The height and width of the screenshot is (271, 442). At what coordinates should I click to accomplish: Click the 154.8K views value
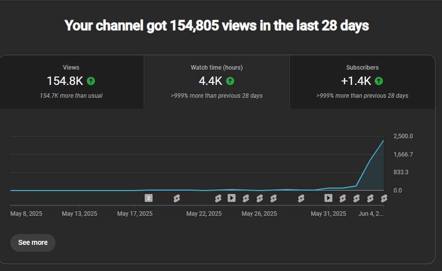pyautogui.click(x=65, y=81)
